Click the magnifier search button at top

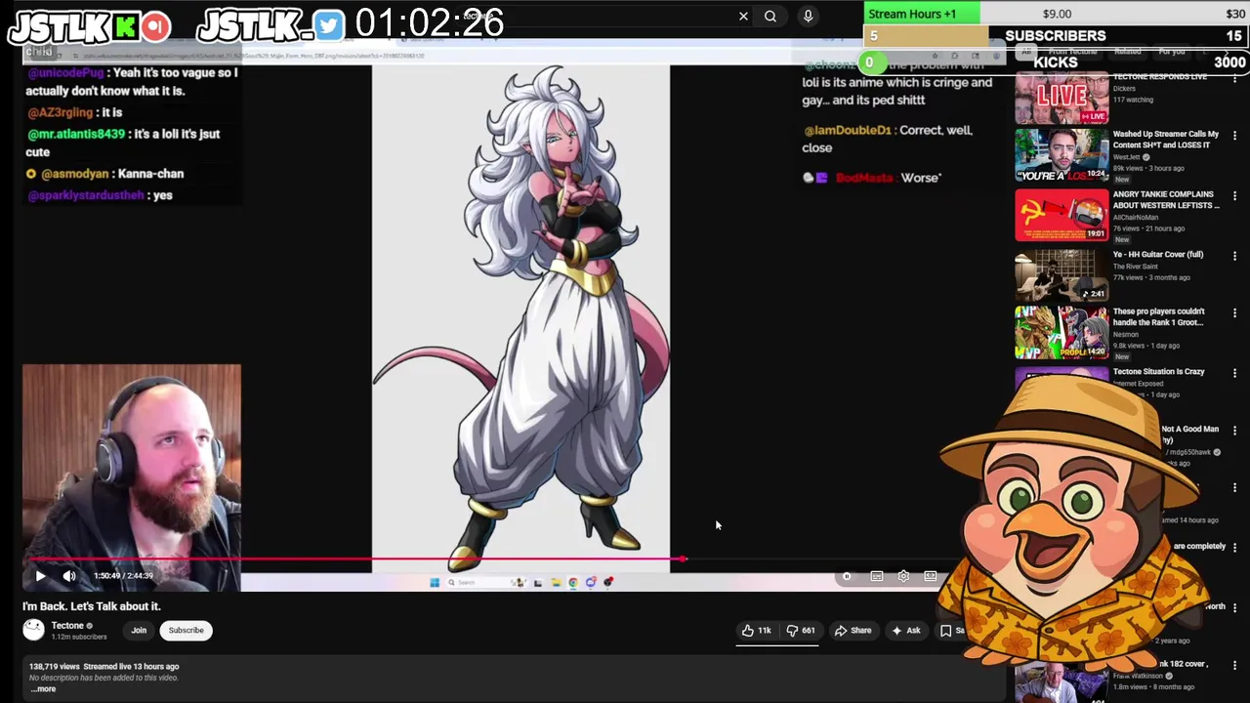point(771,16)
